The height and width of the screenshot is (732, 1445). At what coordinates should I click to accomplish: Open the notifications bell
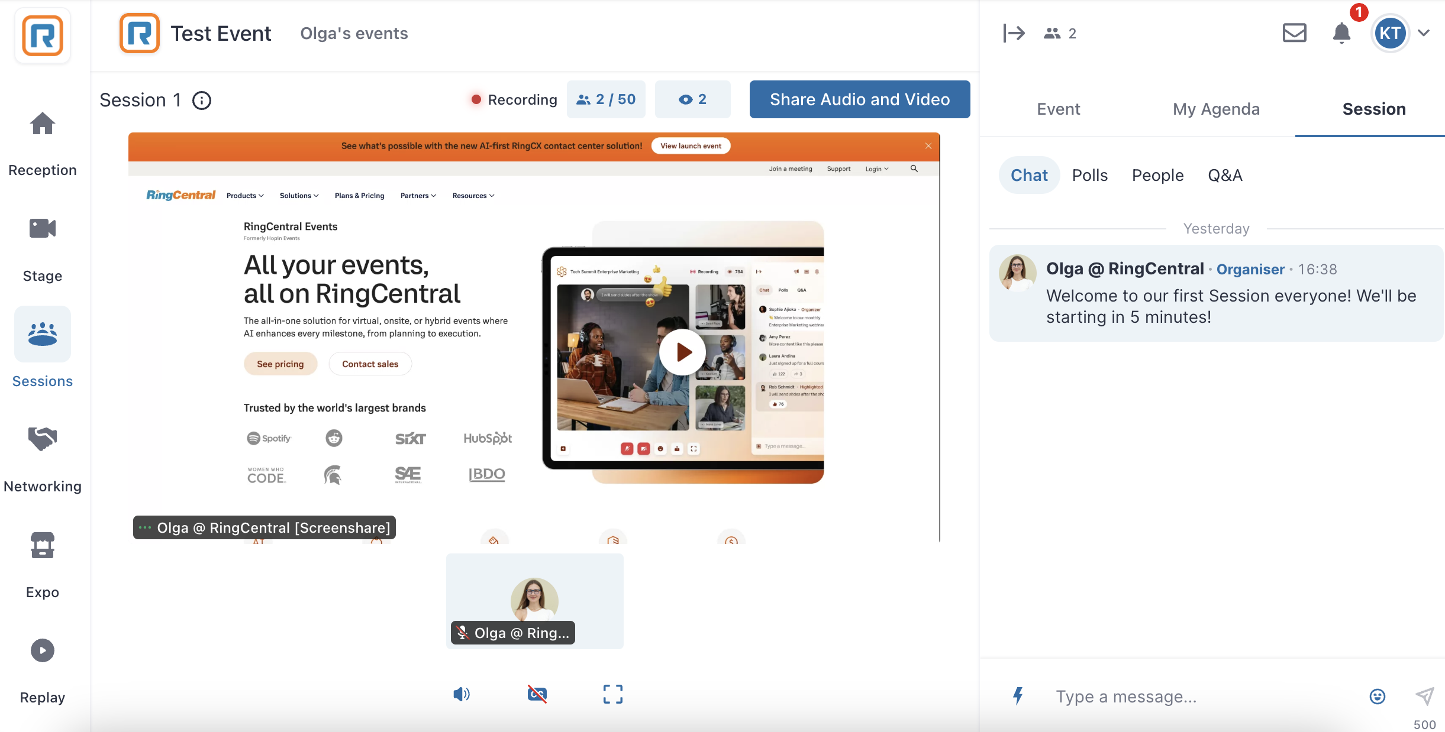(x=1342, y=33)
